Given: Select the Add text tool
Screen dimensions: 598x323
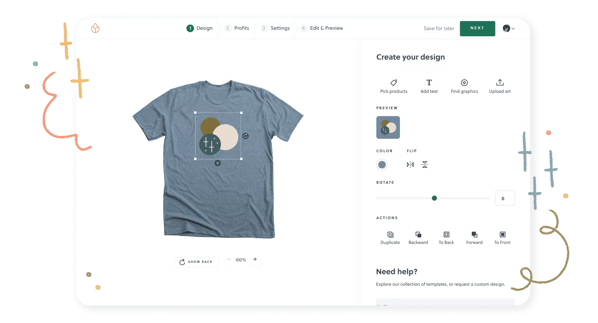Looking at the screenshot, I should point(429,86).
